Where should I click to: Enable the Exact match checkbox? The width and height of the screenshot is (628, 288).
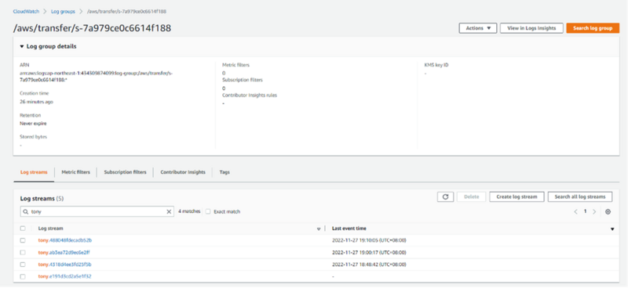pos(208,212)
